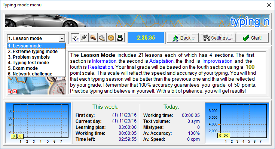This screenshot has height=149, width=275.
Task: Pick '6. Network challenge' from the list
Action: click(x=36, y=74)
